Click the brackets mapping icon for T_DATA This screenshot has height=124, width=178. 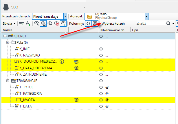pyautogui.click(x=101, y=106)
